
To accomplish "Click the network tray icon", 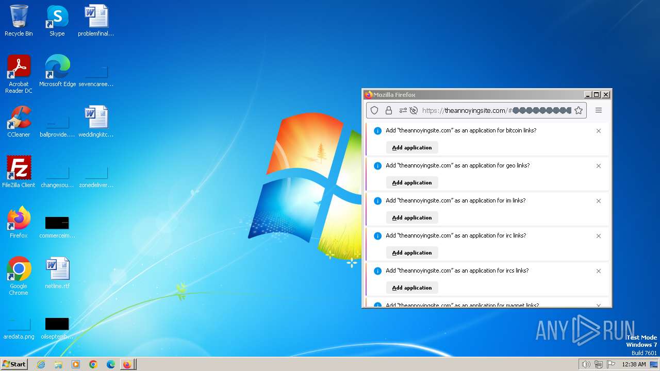I will [599, 364].
